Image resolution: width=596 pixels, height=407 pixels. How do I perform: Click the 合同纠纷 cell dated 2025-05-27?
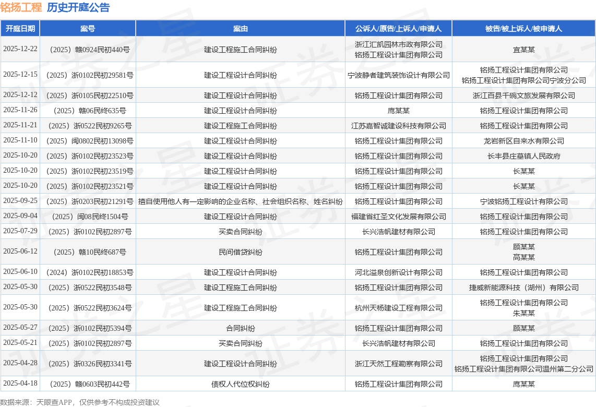[240, 328]
